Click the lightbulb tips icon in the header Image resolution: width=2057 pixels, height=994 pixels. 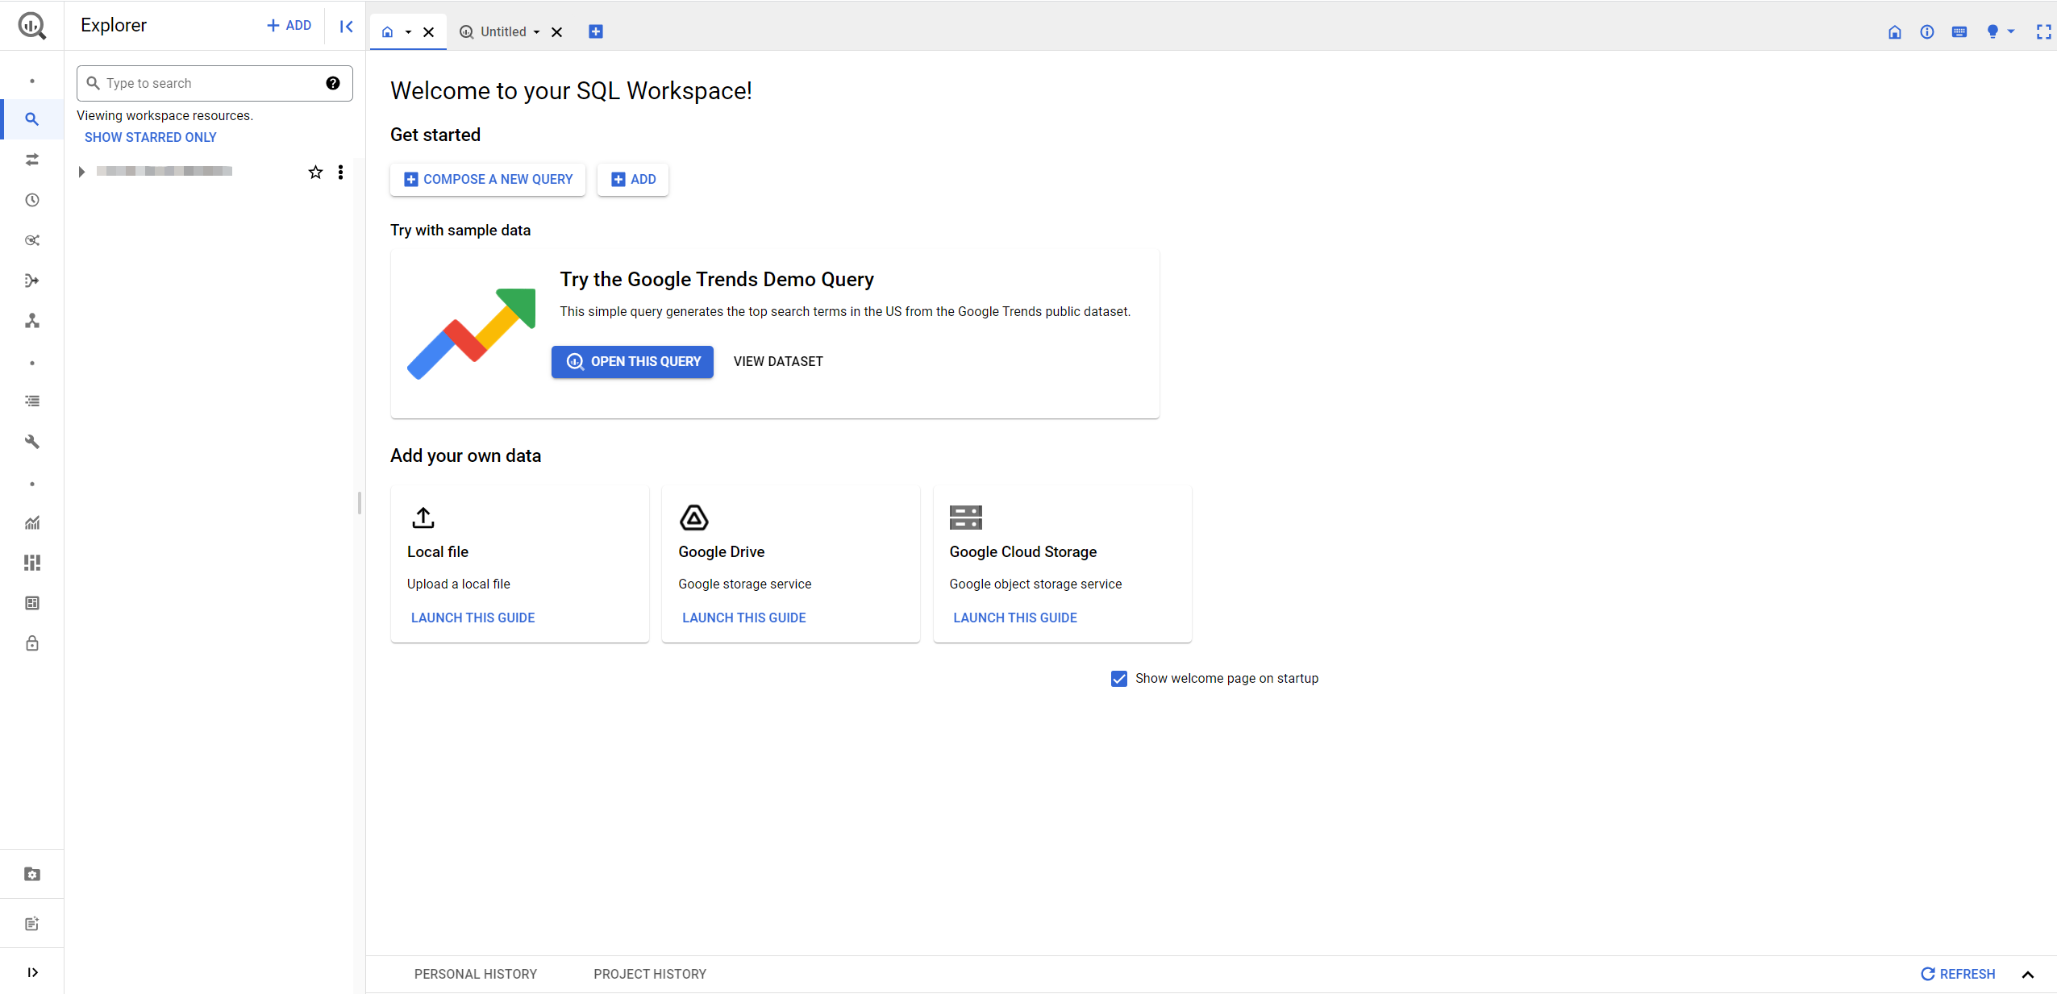point(1992,31)
